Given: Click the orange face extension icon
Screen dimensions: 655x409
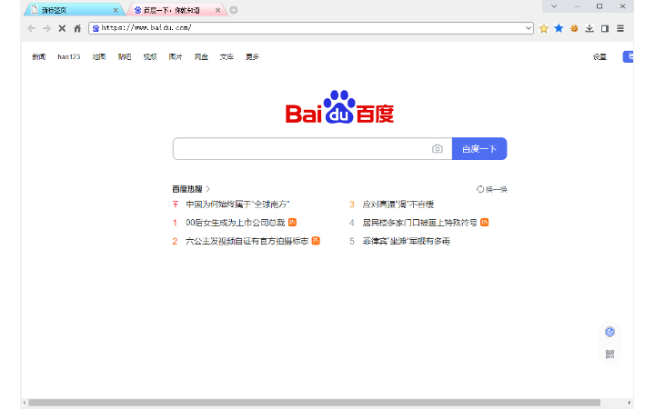Looking at the screenshot, I should [x=574, y=28].
